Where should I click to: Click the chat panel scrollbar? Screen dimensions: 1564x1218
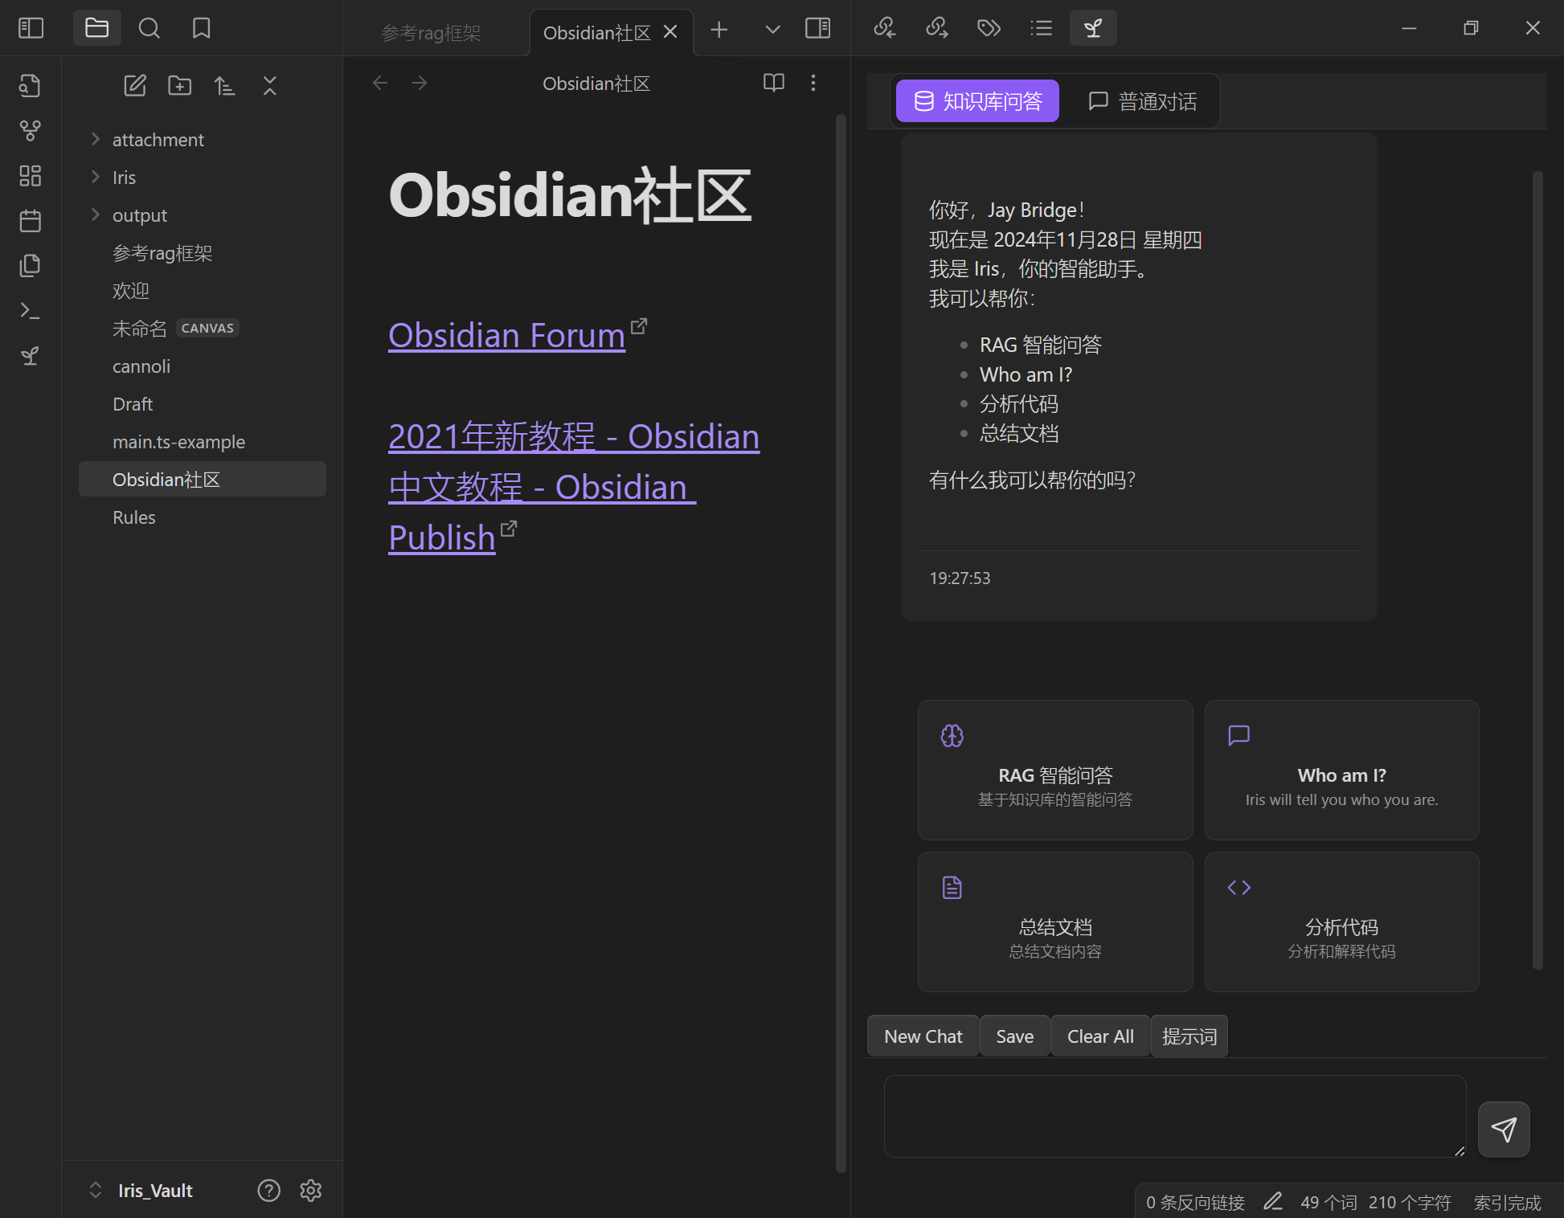point(1537,570)
